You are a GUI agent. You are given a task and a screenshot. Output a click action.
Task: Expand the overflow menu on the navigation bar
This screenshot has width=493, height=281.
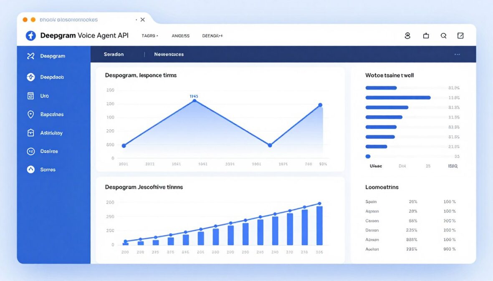457,54
